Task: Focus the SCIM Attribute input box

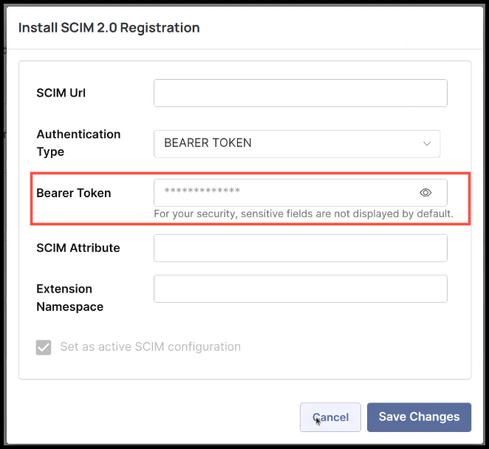Action: [300, 248]
